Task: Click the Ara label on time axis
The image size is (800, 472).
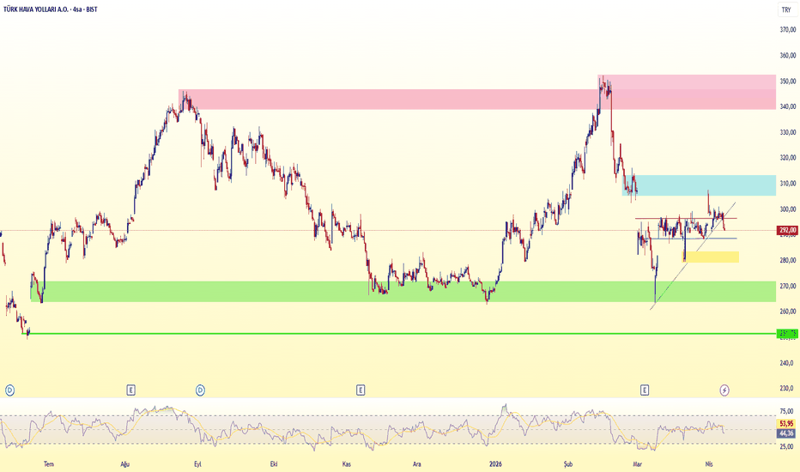Action: 417,463
